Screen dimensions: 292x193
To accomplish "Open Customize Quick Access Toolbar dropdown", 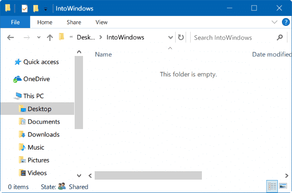I will point(45,9).
